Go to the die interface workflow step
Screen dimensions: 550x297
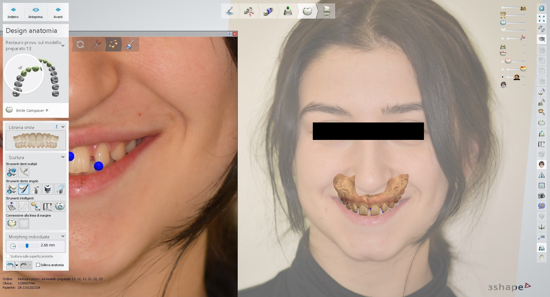288,11
